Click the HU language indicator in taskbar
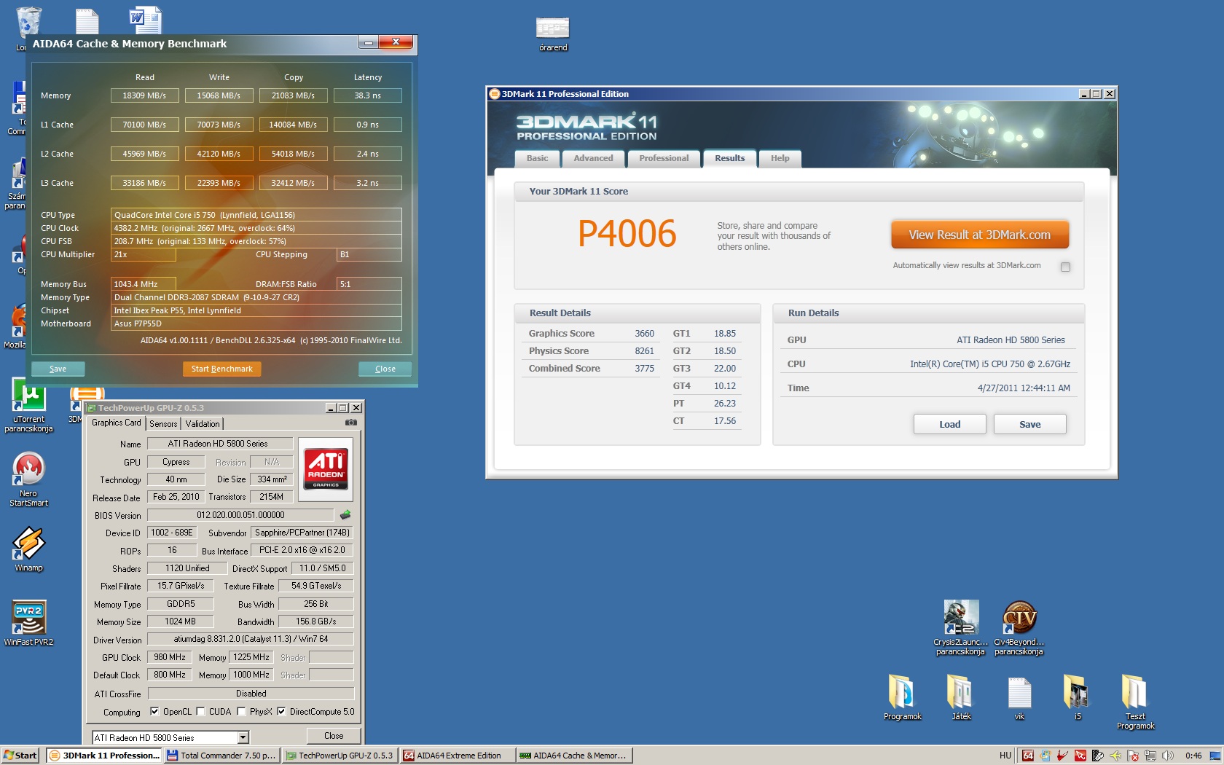 pos(1005,756)
